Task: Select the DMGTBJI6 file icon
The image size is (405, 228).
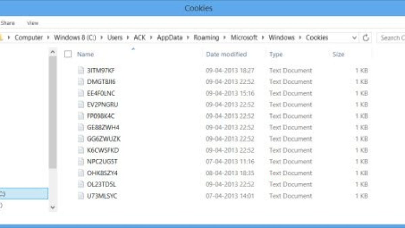Action: (x=81, y=82)
